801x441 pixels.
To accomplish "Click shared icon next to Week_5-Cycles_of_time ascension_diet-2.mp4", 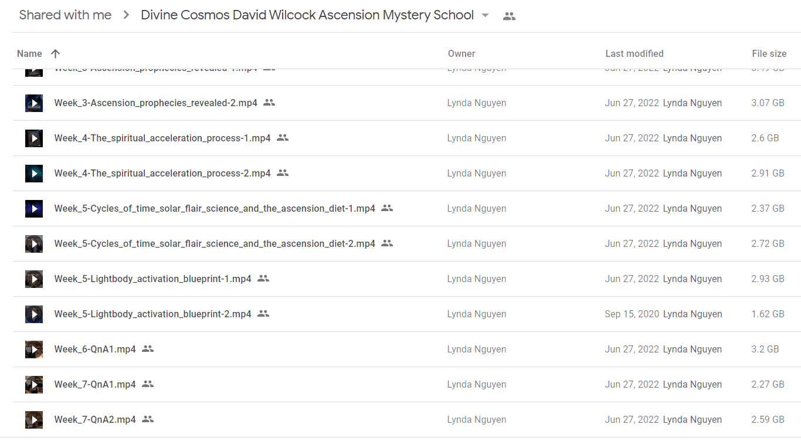I will tap(387, 243).
